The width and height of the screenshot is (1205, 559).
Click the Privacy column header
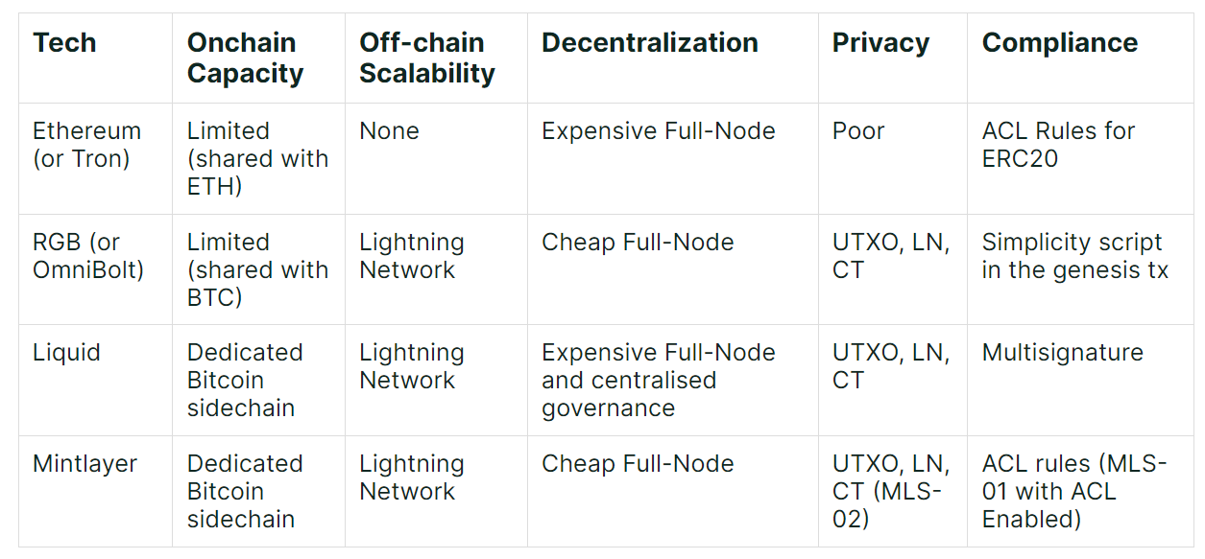point(880,43)
